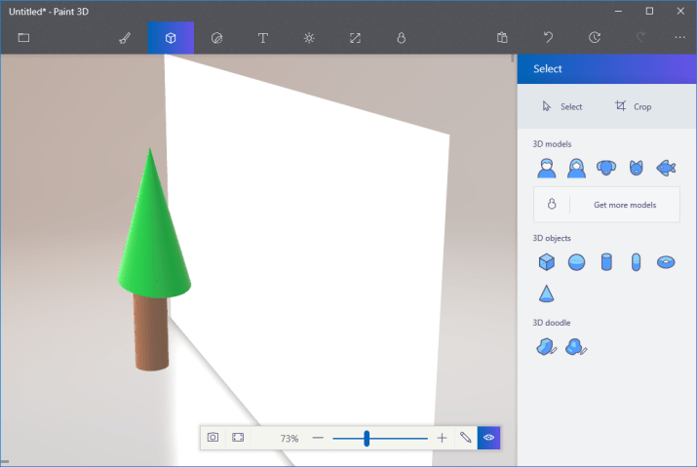Screen dimensions: 697x467
Task: Insert the Woman 3D model
Action: pyautogui.click(x=576, y=168)
